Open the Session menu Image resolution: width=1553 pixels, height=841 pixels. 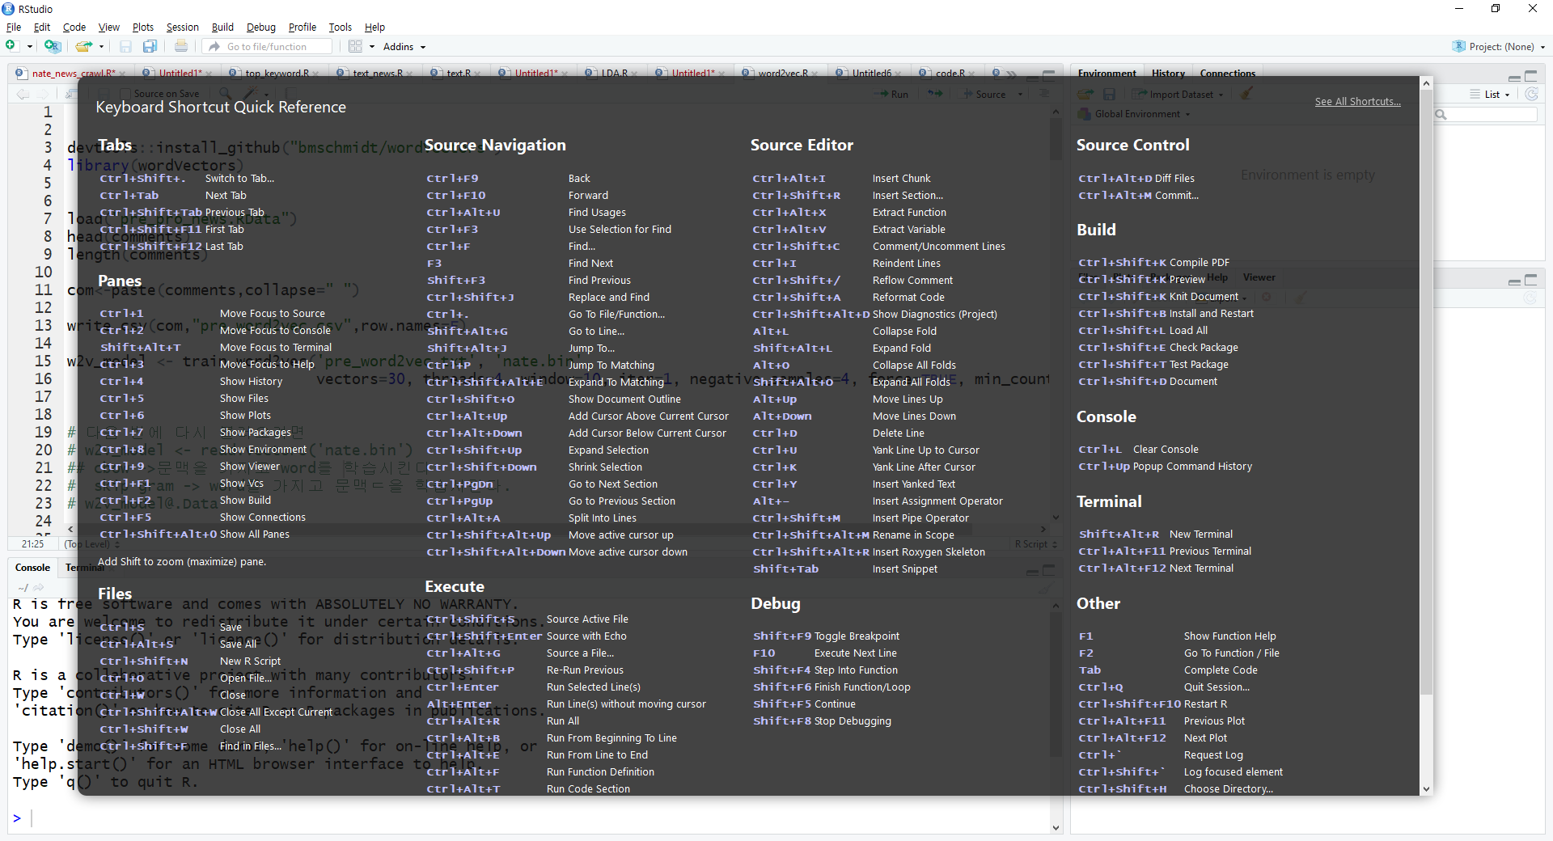(182, 27)
